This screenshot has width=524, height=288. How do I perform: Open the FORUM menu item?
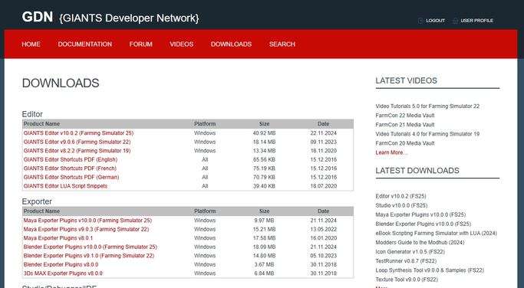(140, 44)
